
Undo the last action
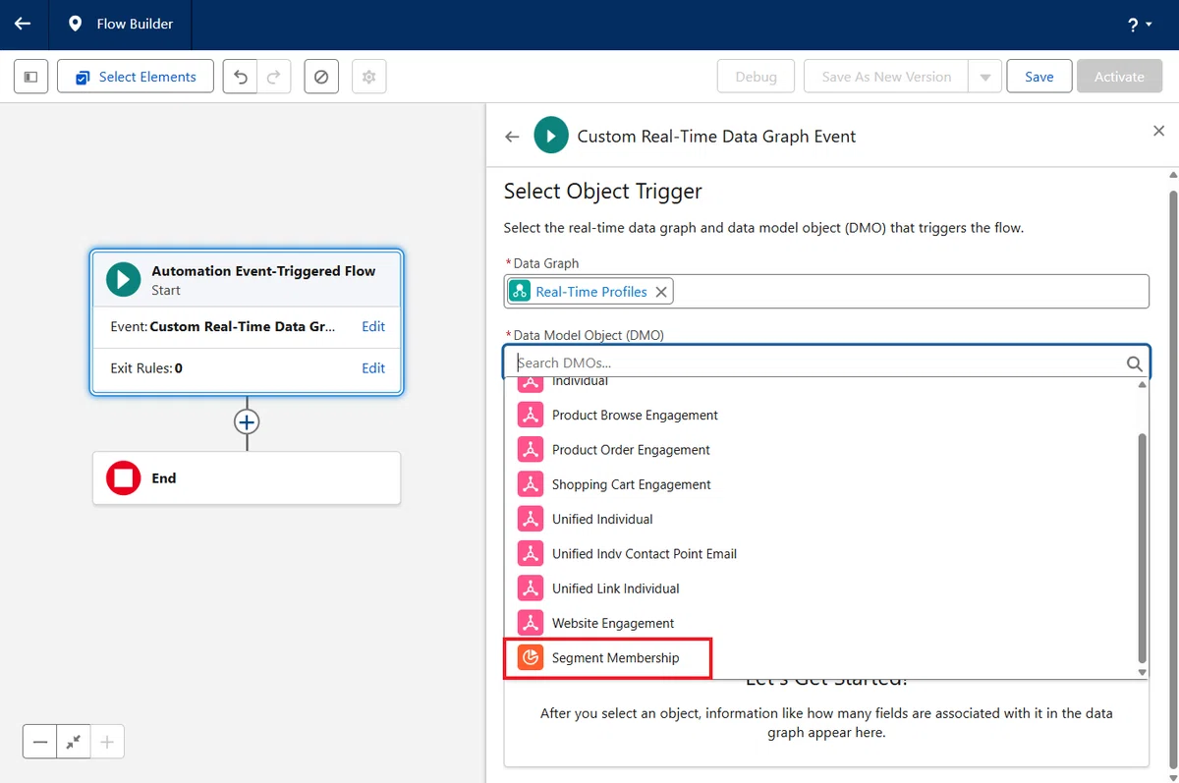pos(241,77)
